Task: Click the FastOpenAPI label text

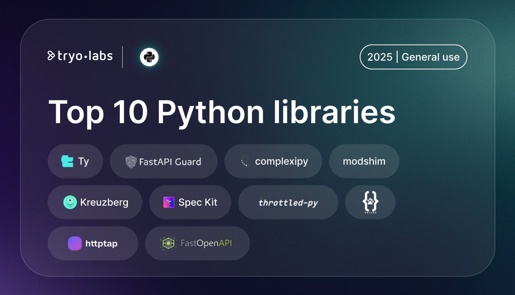Action: 206,244
